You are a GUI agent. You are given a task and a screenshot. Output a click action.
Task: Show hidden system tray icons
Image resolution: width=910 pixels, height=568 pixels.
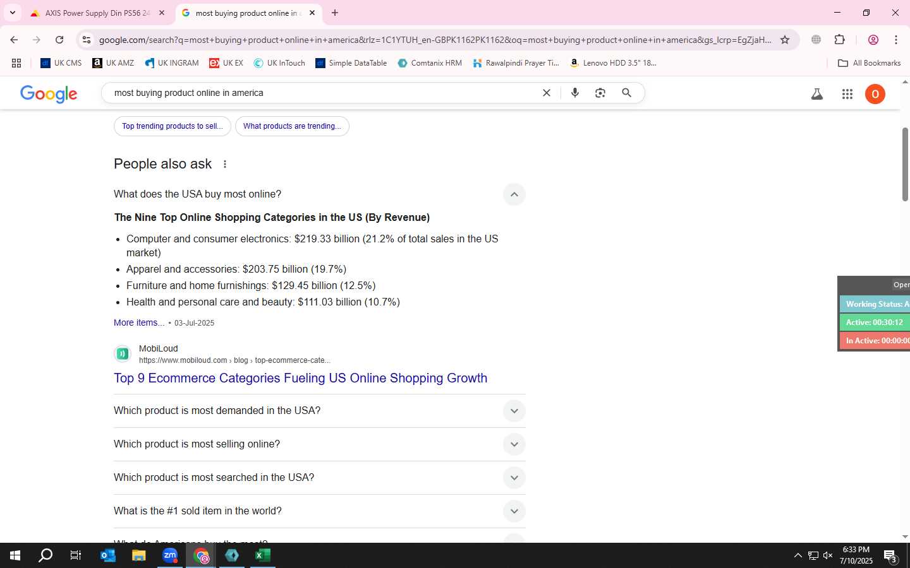tap(798, 555)
